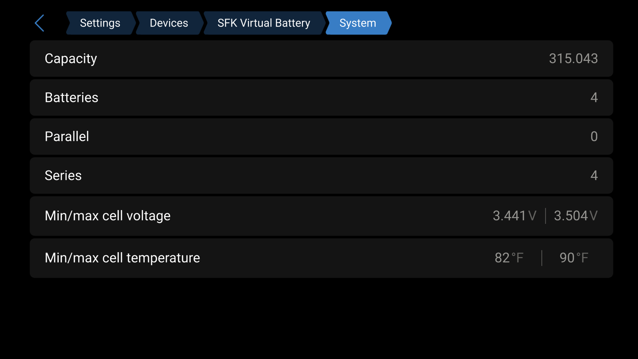This screenshot has height=359, width=638.
Task: Click the Batteries count value 4
Action: point(594,97)
